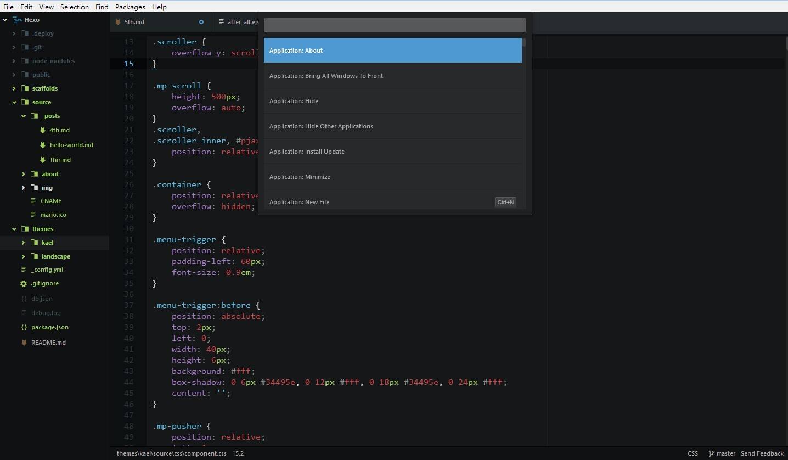Click the git branch icon in status bar
Screen dimensions: 788x460
pos(711,453)
